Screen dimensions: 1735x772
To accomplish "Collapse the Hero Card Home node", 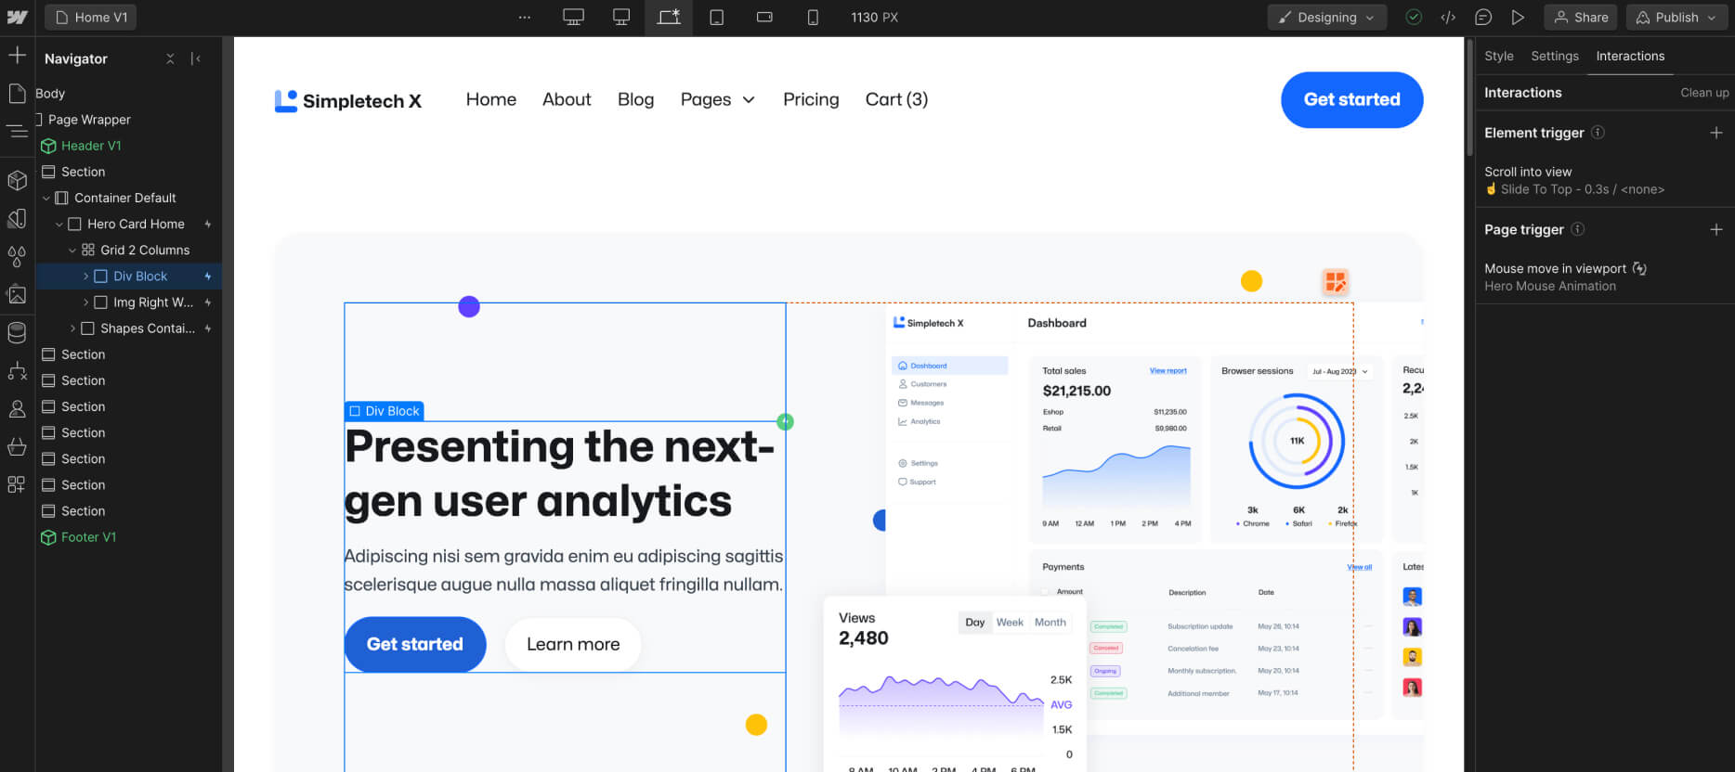I will 59,224.
